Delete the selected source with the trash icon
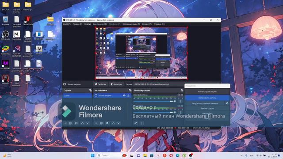Screen dimensions: 283x159 pyautogui.click(x=101, y=123)
